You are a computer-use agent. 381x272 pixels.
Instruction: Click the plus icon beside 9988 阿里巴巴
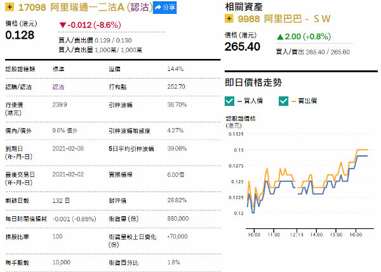click(229, 18)
